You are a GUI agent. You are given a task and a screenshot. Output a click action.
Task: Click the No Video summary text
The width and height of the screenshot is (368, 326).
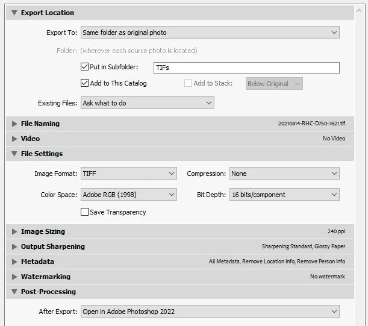point(334,139)
